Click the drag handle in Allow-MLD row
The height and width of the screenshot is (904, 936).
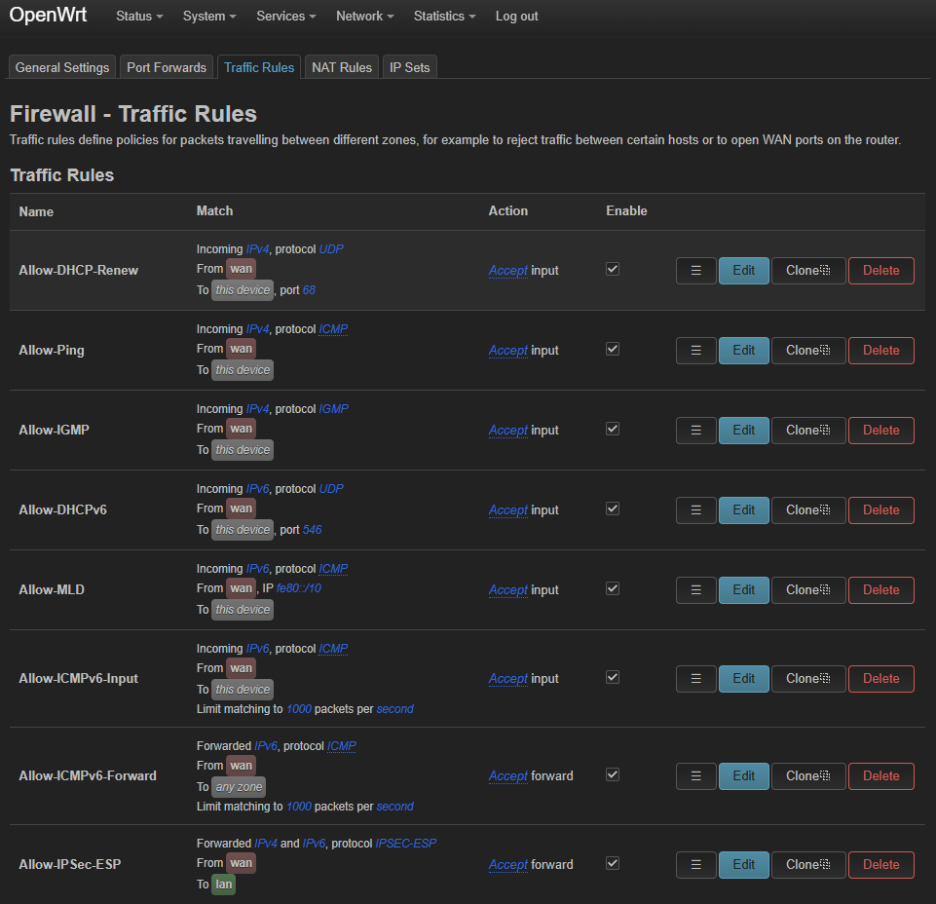(x=695, y=590)
